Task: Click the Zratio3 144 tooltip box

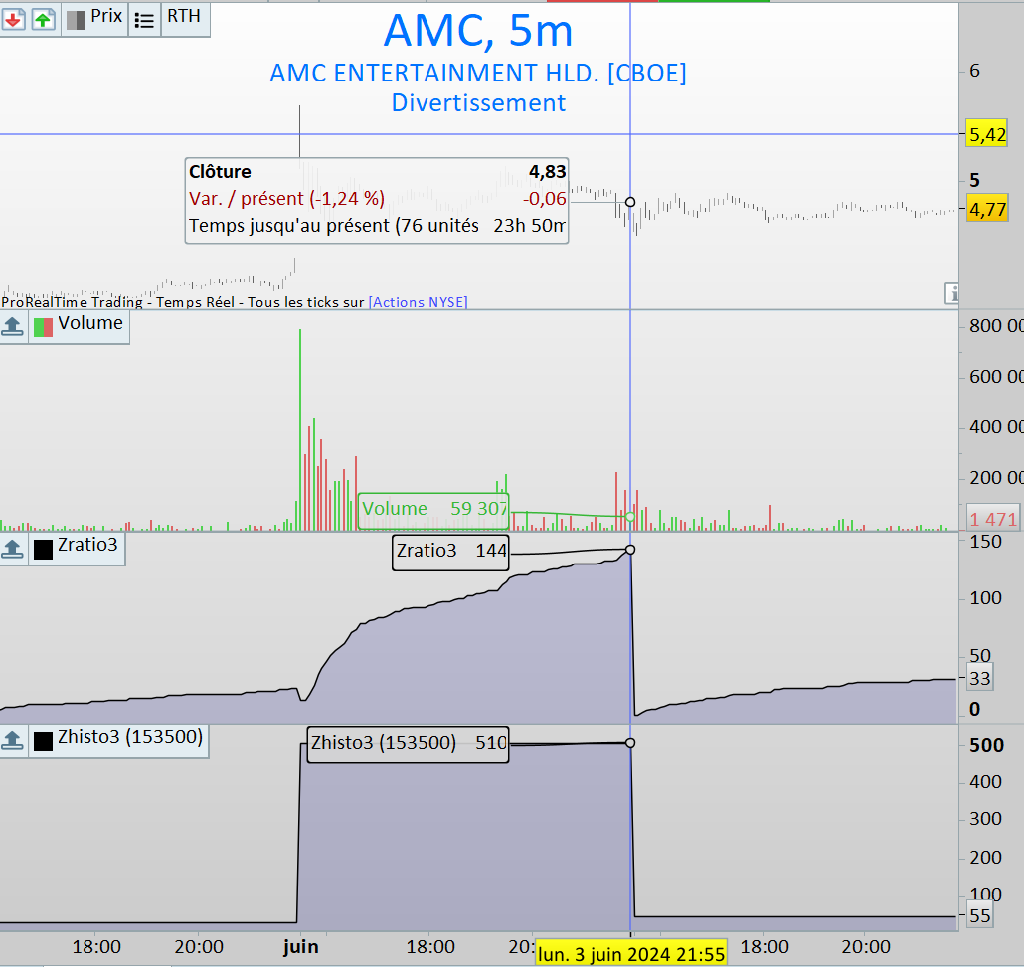Action: tap(450, 553)
